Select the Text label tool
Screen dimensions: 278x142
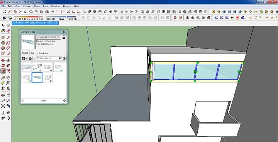coord(8,83)
